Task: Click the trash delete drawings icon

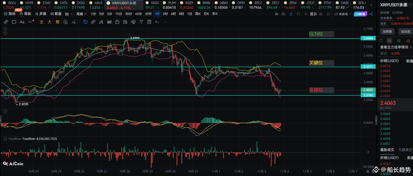Action: (149, 22)
